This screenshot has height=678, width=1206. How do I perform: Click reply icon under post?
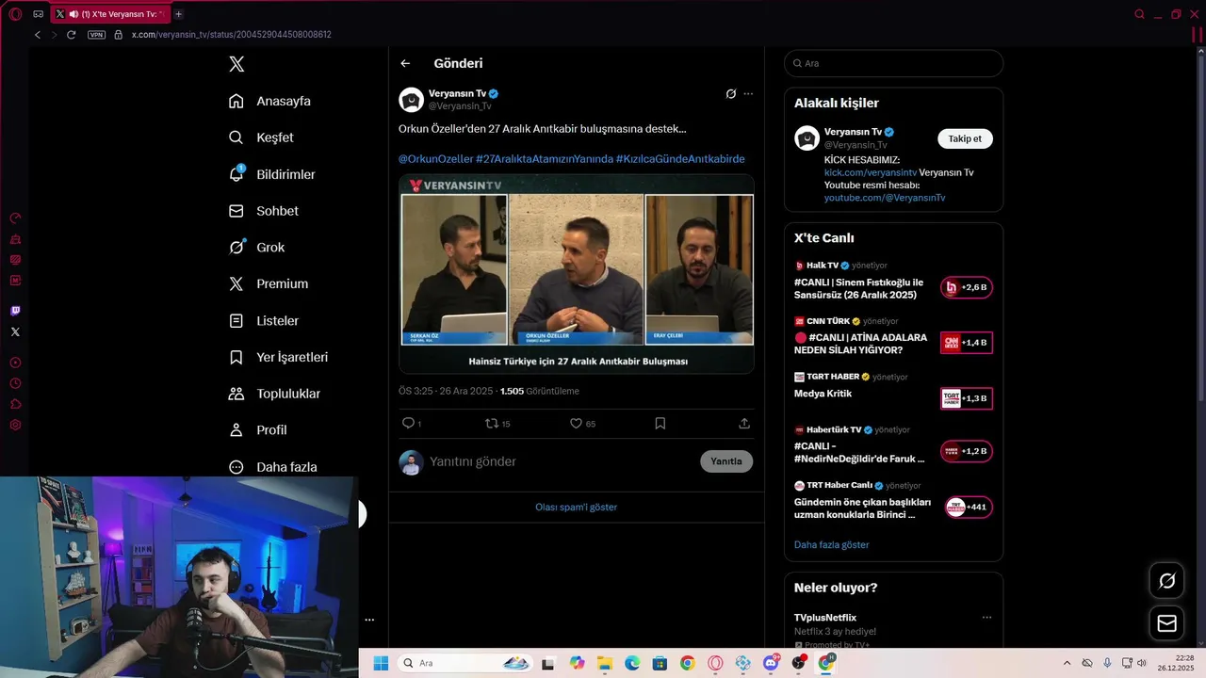point(409,424)
